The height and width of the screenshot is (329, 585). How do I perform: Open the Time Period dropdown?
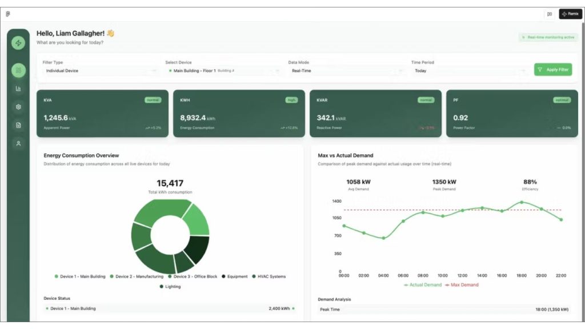[x=469, y=71]
